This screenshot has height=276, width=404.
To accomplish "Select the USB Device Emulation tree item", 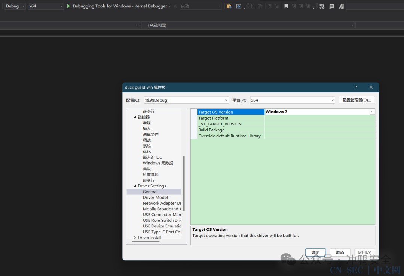I will point(162,226).
